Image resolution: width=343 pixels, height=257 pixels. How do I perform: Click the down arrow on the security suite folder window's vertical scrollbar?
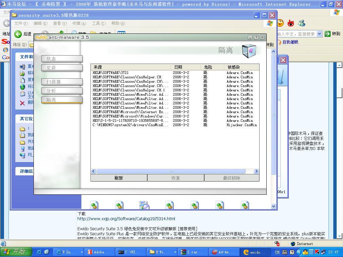click(273, 206)
